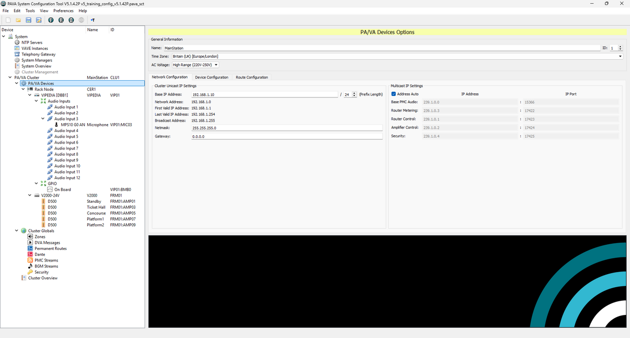Click the Base IP Address field

(265, 94)
